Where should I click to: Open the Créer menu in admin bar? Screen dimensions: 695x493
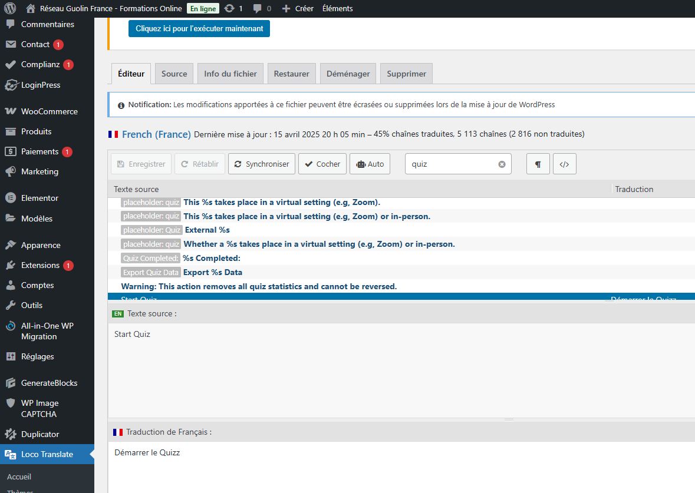[x=298, y=8]
